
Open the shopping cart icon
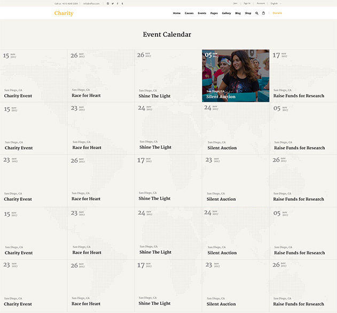[263, 13]
